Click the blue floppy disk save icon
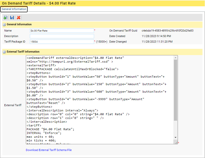This screenshot has width=205, height=158. click(12, 18)
